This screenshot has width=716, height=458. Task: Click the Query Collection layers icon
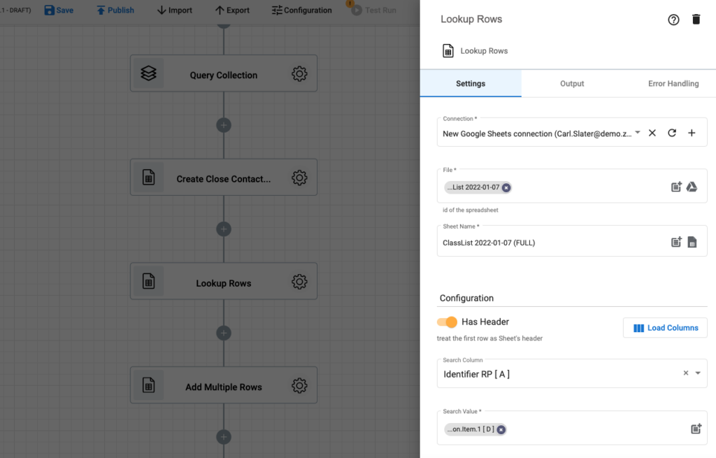tap(148, 73)
